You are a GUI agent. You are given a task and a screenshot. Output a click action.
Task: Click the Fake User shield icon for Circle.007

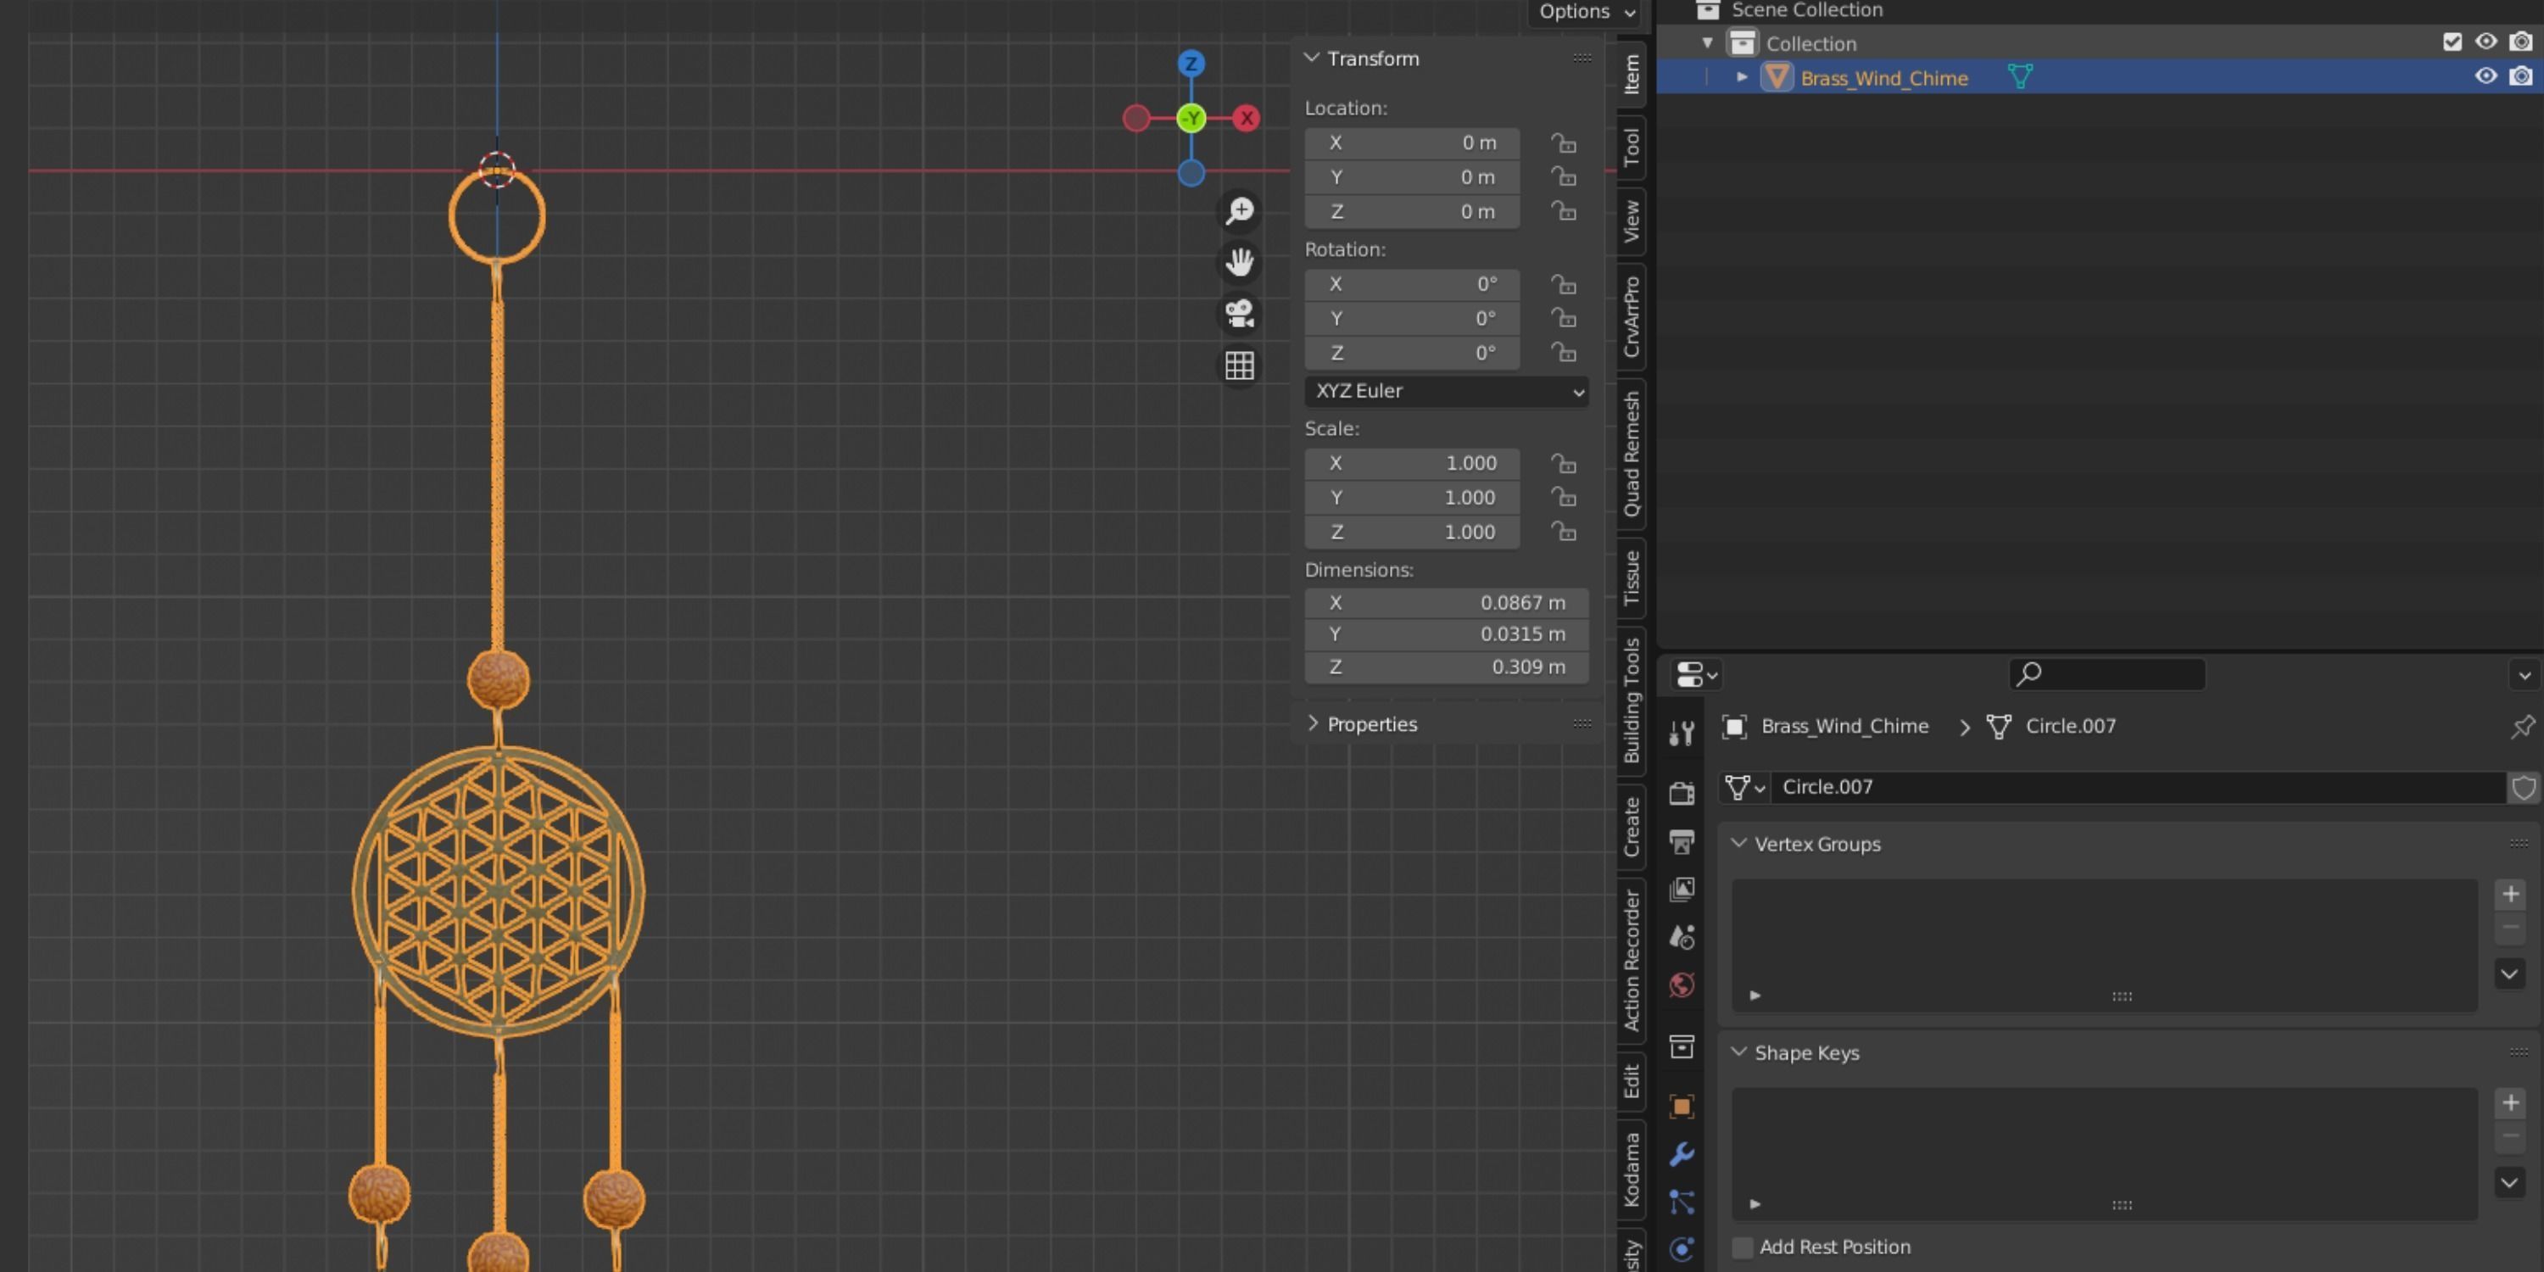pos(2524,787)
